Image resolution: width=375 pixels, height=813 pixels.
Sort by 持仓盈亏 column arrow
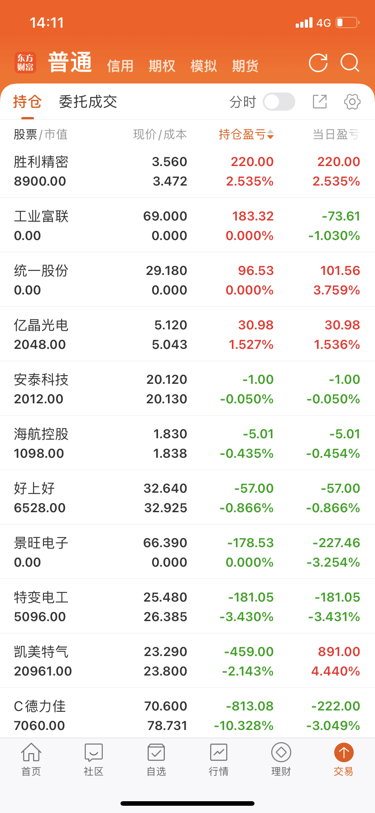270,134
